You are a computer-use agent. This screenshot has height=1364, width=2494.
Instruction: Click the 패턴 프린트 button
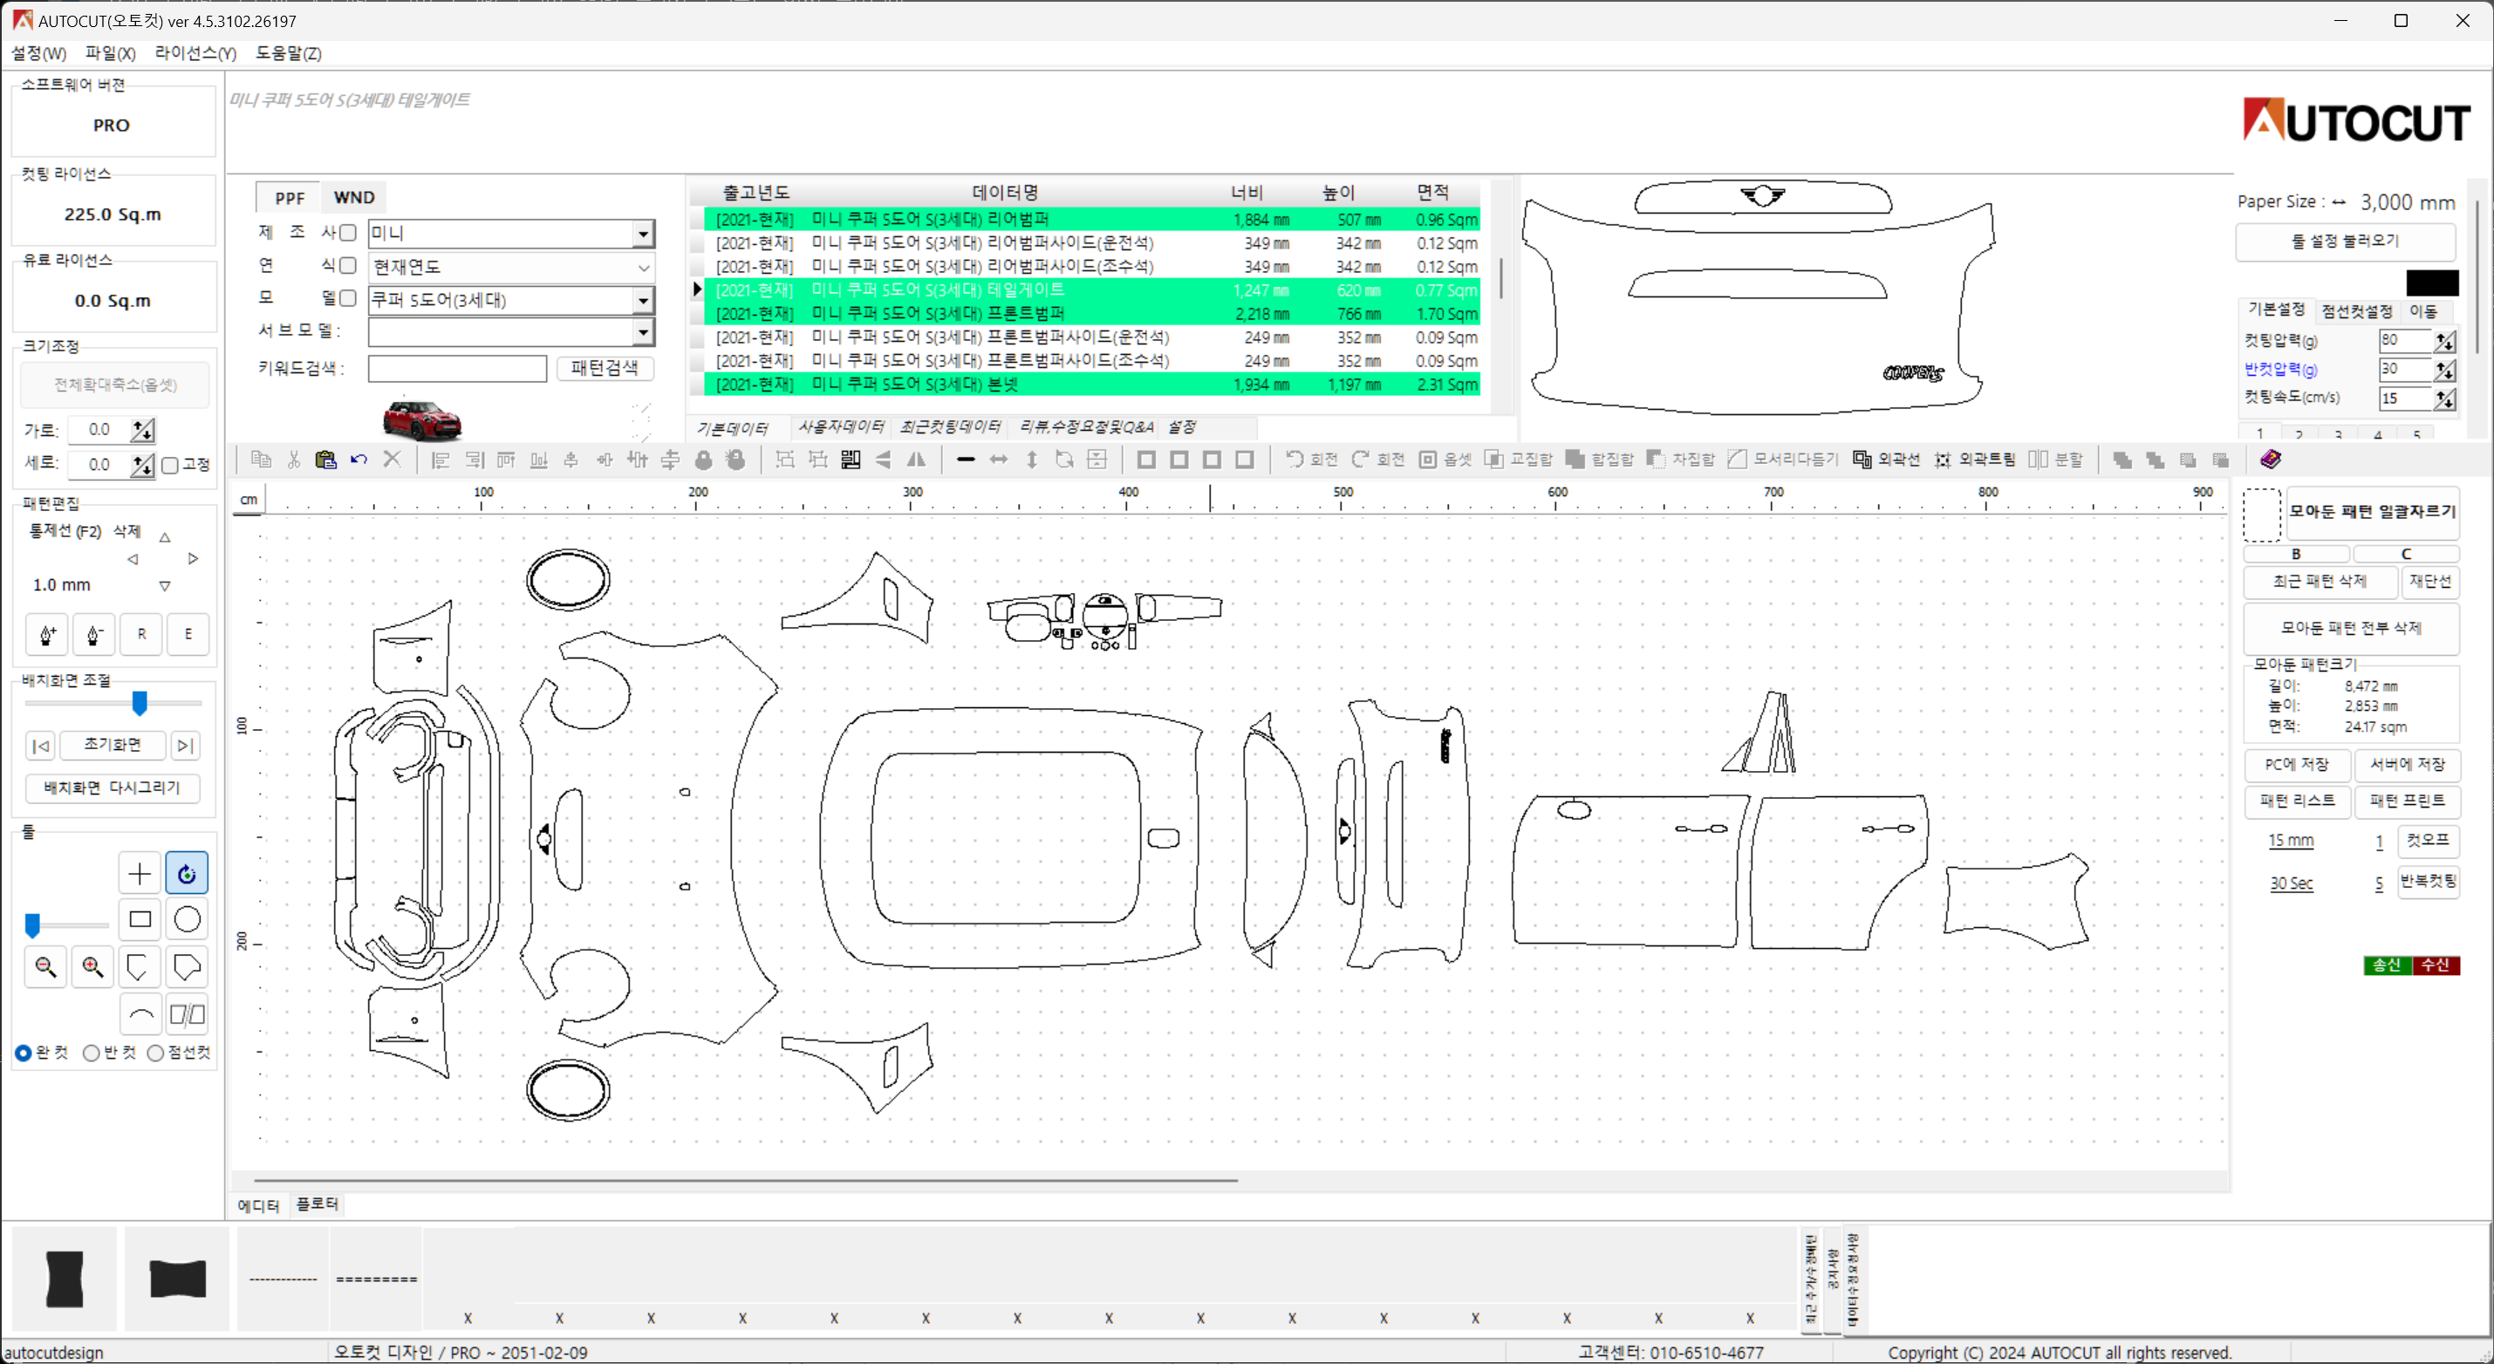pyautogui.click(x=2407, y=801)
